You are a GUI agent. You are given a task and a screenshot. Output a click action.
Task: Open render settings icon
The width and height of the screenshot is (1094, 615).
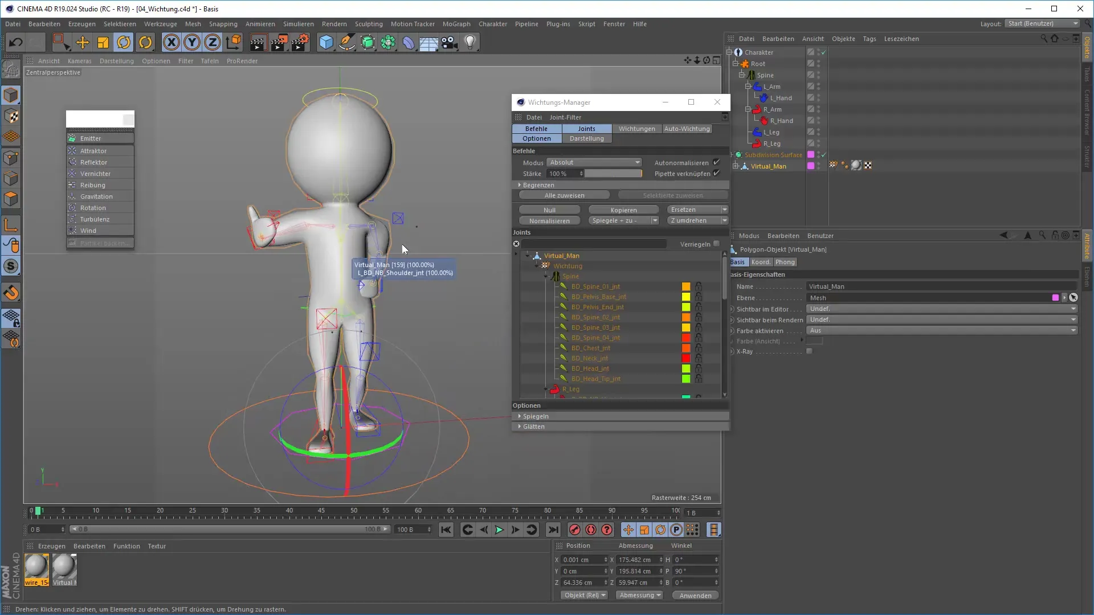click(x=300, y=42)
